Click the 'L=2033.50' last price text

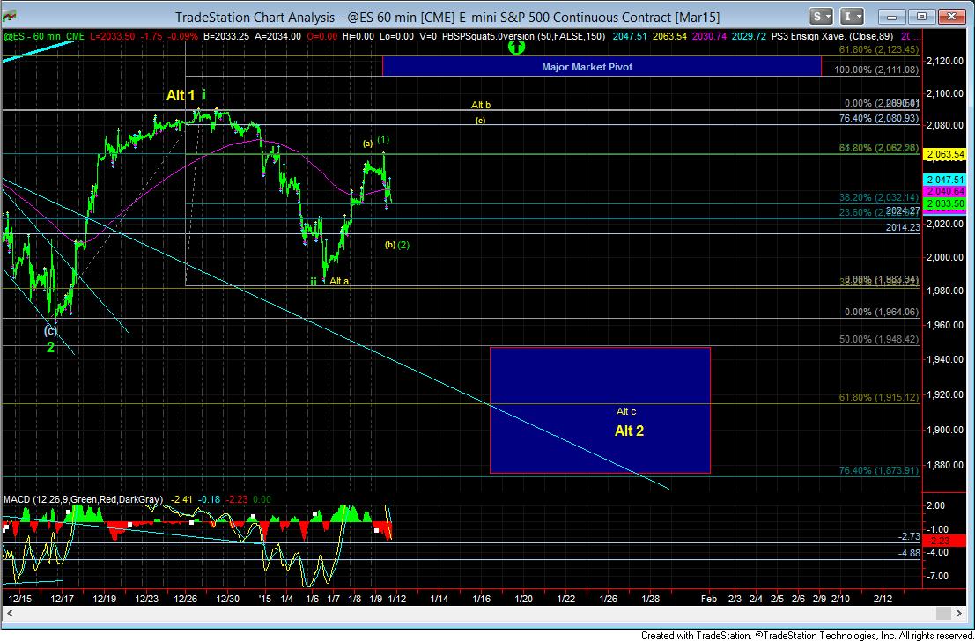pyautogui.click(x=113, y=37)
